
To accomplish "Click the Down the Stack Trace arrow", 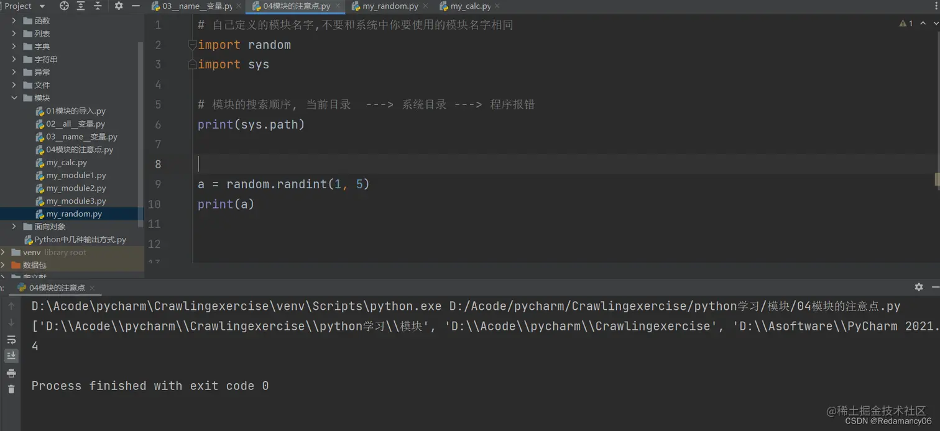I will coord(11,323).
